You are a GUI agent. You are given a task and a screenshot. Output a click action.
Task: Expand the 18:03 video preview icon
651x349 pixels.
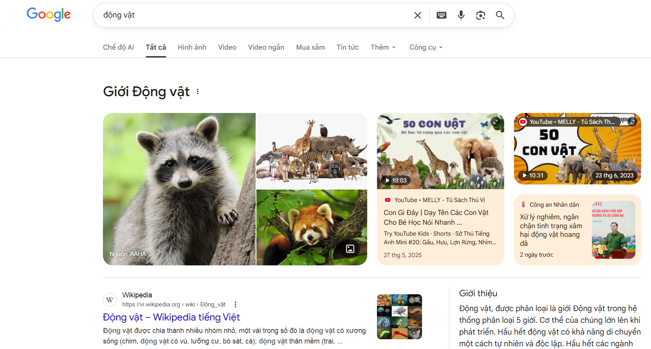[496, 122]
